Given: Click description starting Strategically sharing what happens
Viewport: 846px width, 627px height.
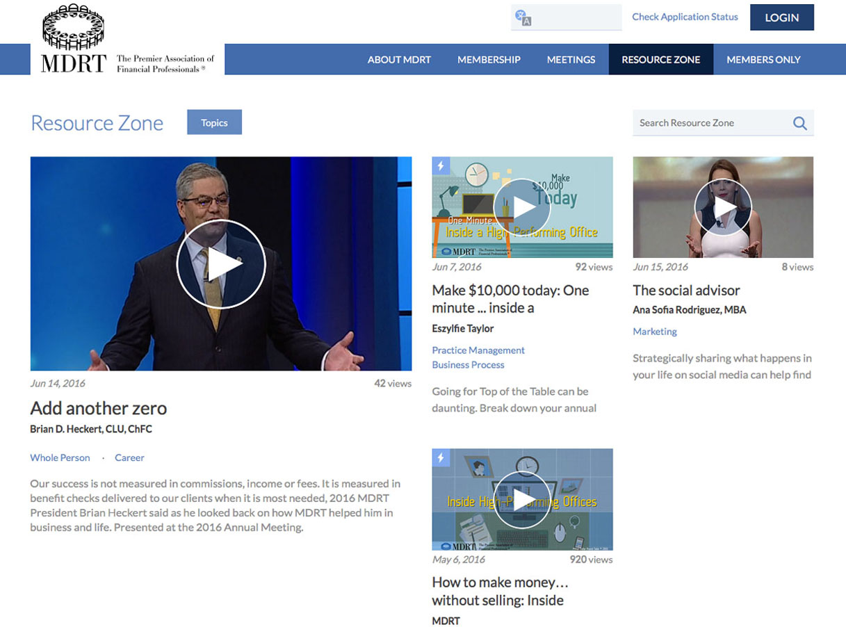Looking at the screenshot, I should (x=722, y=366).
